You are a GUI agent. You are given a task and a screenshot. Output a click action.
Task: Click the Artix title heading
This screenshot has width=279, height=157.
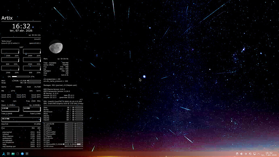point(7,18)
